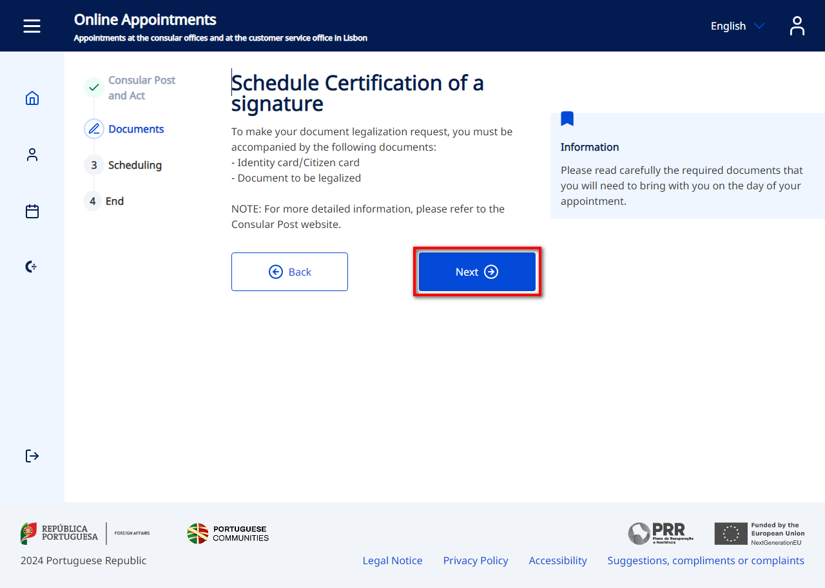Click the sidebar contrast moon icon
Image resolution: width=825 pixels, height=588 pixels.
click(31, 267)
